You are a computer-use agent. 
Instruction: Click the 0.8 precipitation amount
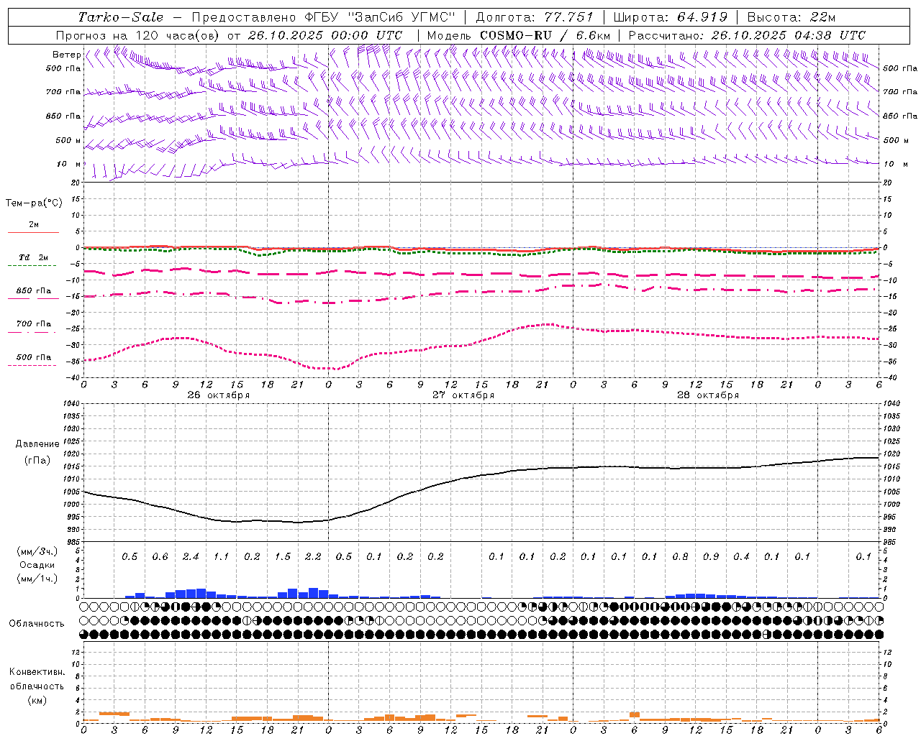pyautogui.click(x=680, y=557)
